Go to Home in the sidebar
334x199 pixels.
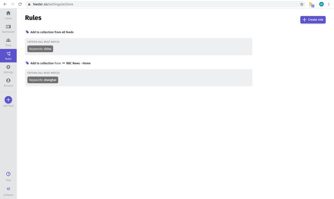tap(8, 15)
